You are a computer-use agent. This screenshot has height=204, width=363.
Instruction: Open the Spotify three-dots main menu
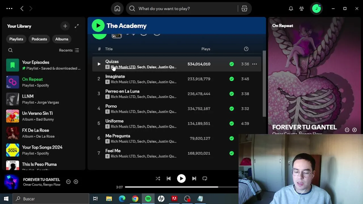(9, 8)
